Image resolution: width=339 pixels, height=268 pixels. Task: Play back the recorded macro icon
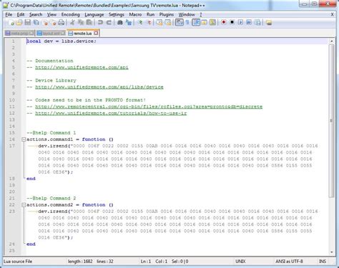click(x=240, y=22)
